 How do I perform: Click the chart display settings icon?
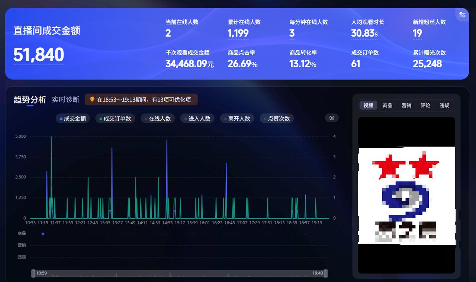(x=332, y=118)
